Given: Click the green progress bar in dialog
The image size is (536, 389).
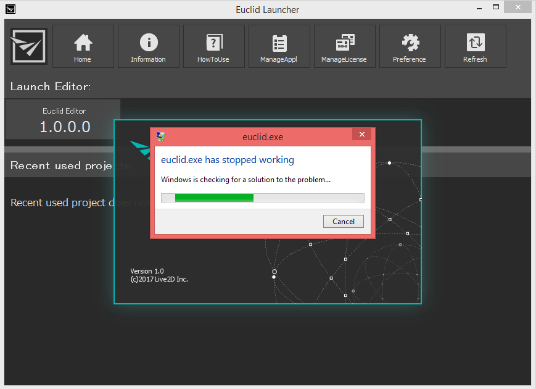Looking at the screenshot, I should click(263, 198).
